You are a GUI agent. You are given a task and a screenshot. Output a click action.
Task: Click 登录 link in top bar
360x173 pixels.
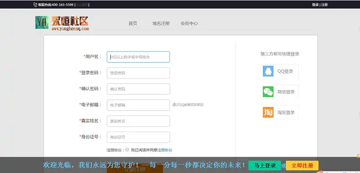click(x=315, y=4)
